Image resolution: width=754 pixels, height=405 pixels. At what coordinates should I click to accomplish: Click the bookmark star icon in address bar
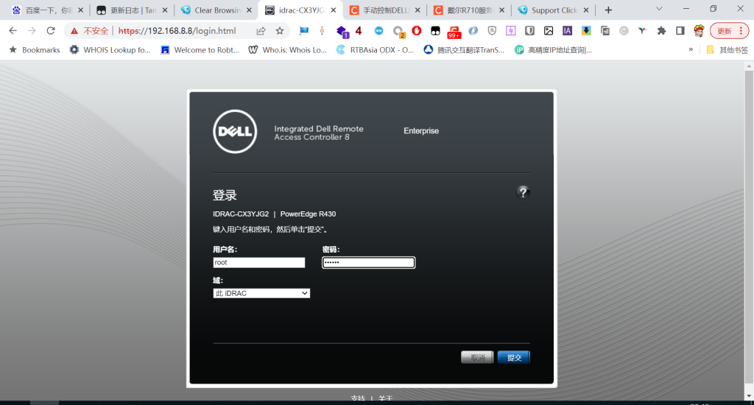280,31
